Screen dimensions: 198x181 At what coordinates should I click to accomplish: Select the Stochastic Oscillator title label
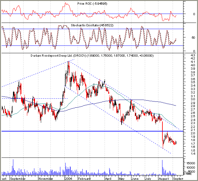[x=92, y=25]
